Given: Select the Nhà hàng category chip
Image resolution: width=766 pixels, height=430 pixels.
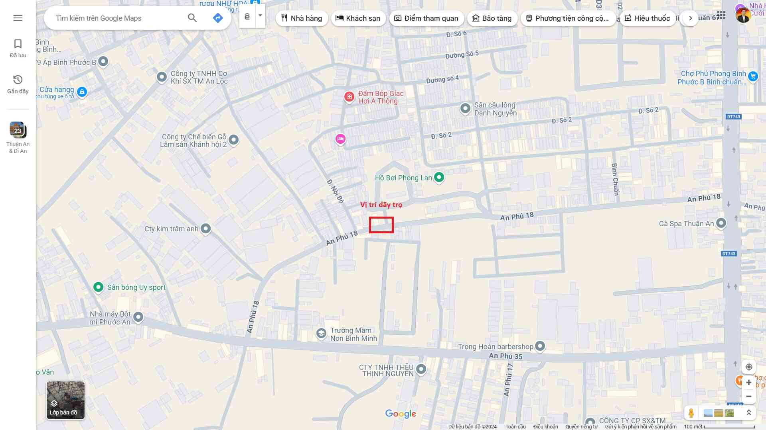Looking at the screenshot, I should point(302,18).
